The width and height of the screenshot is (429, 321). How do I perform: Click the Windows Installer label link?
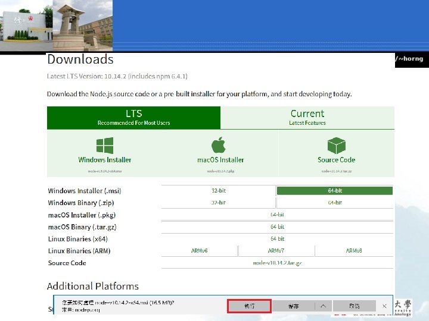(105, 160)
